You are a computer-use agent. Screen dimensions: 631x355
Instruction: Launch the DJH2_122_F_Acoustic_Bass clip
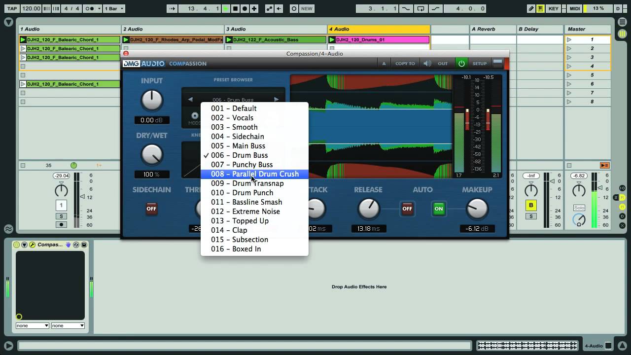[x=229, y=39]
